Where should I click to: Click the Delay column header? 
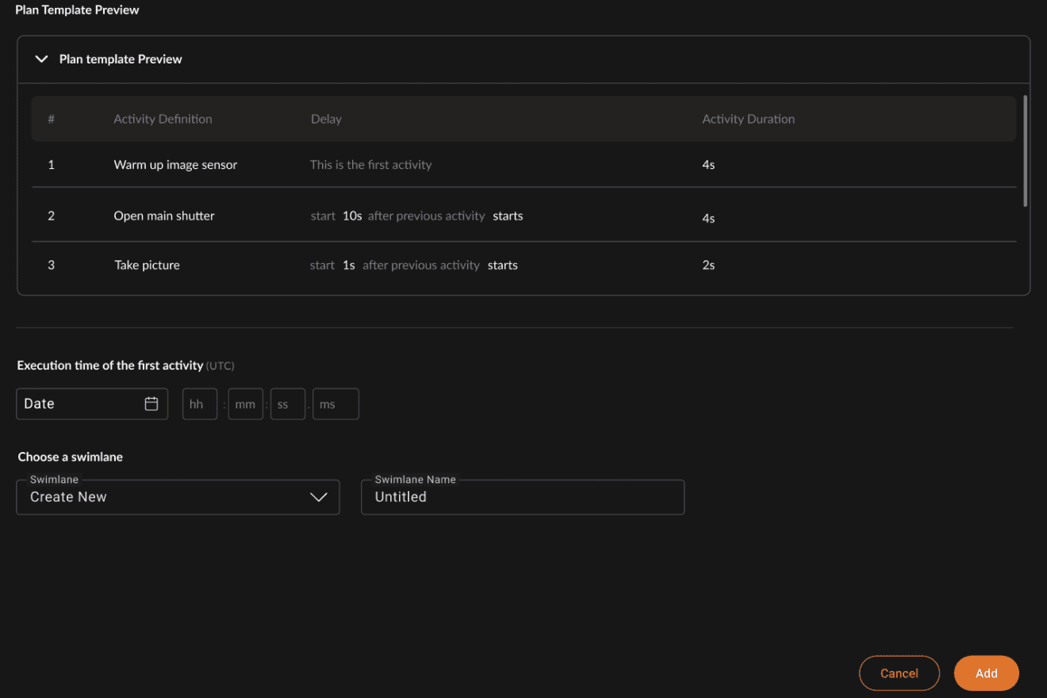pyautogui.click(x=326, y=119)
